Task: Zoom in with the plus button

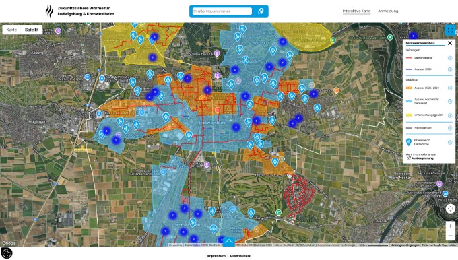Action: (450, 226)
